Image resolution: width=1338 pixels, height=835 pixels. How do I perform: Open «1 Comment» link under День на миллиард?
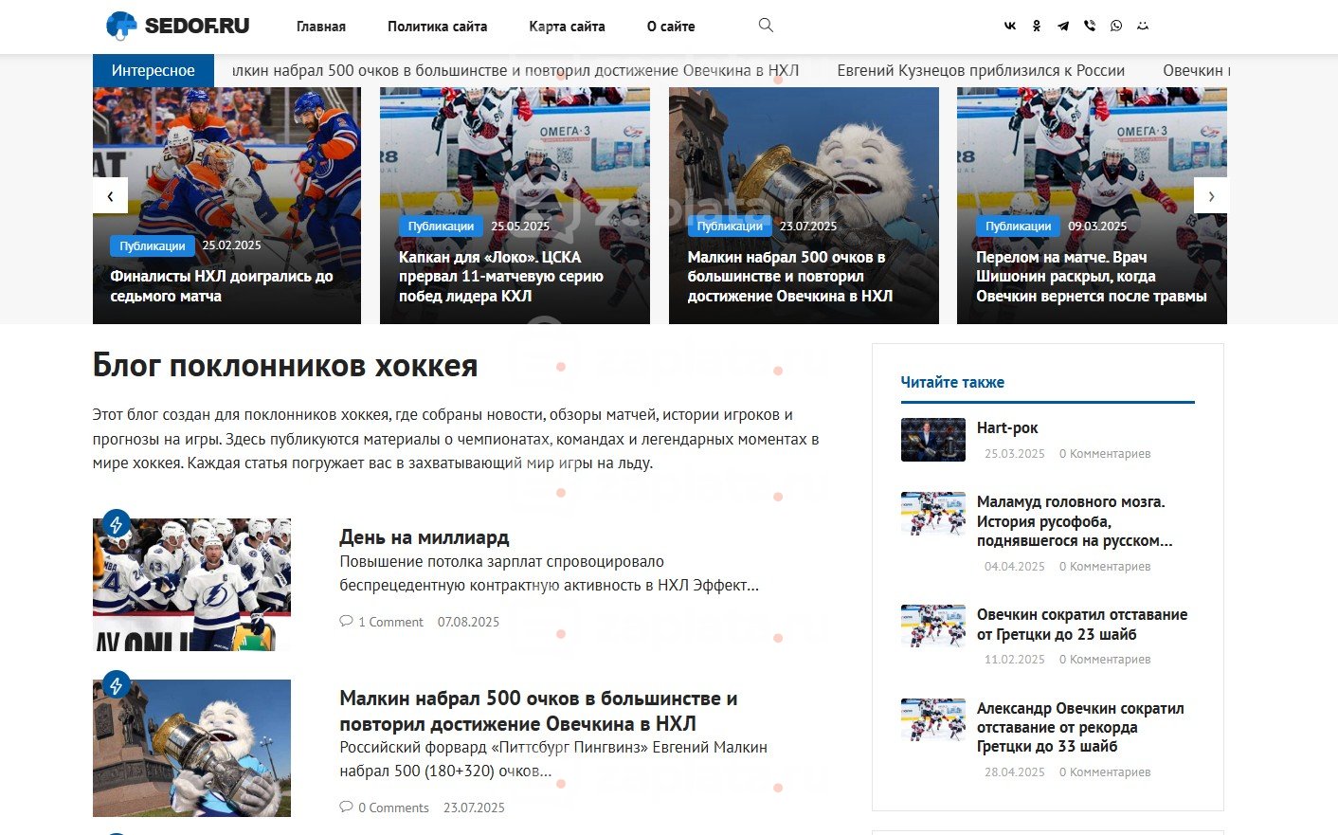point(390,622)
